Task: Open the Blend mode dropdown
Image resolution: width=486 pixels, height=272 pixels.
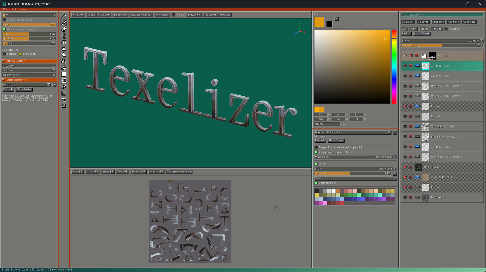Action: [x=442, y=41]
